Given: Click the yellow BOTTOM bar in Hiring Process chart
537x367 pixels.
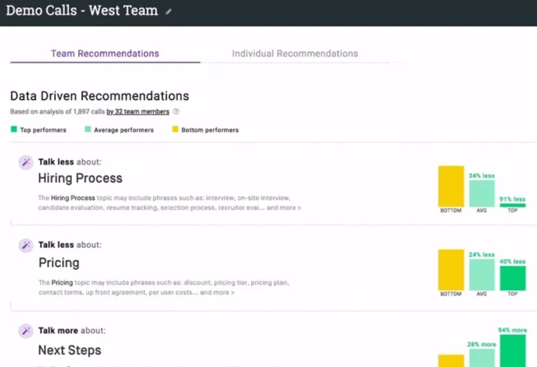Looking at the screenshot, I should pyautogui.click(x=451, y=186).
